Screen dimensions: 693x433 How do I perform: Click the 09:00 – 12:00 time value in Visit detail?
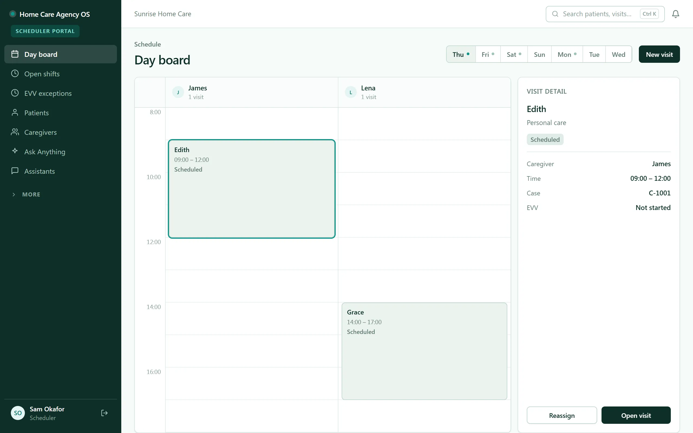tap(650, 178)
